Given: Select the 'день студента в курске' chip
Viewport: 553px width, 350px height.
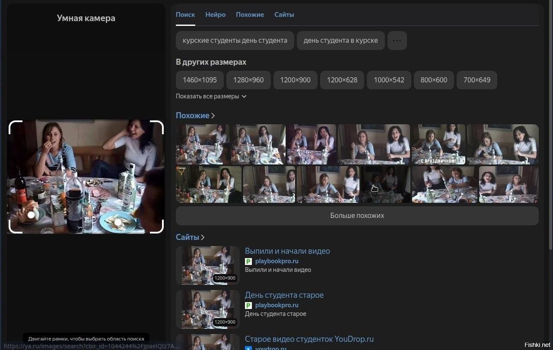Looking at the screenshot, I should tap(341, 41).
